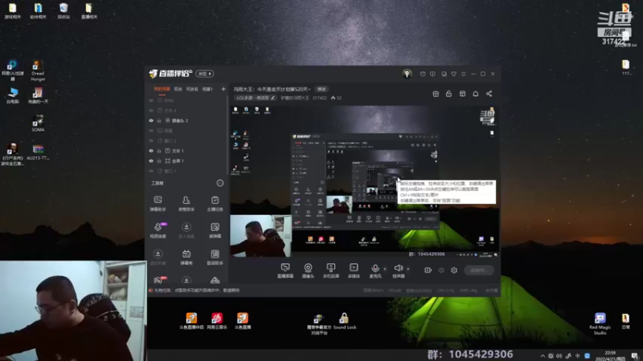Click the layer list vertical scrollbar
This screenshot has height=361, width=643.
tap(227, 135)
